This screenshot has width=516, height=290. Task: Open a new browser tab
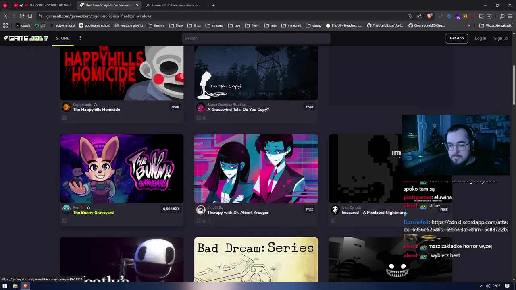point(213,5)
